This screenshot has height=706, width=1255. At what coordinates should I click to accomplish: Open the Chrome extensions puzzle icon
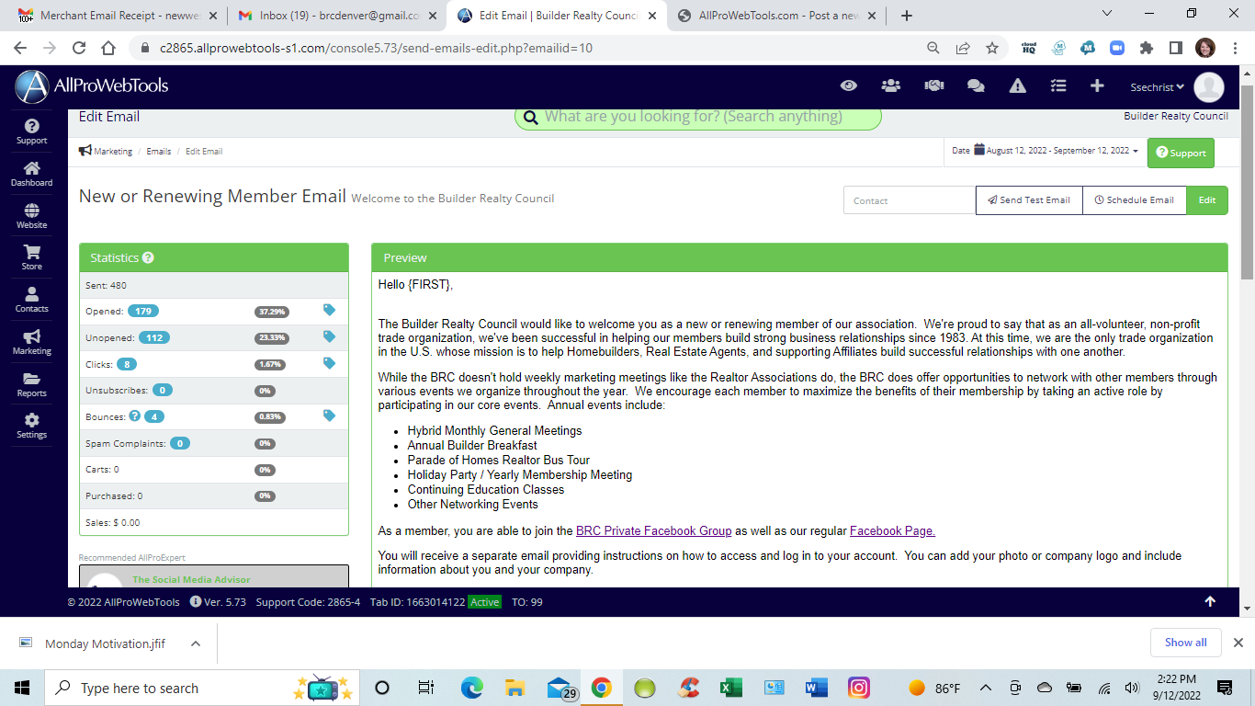click(x=1147, y=48)
